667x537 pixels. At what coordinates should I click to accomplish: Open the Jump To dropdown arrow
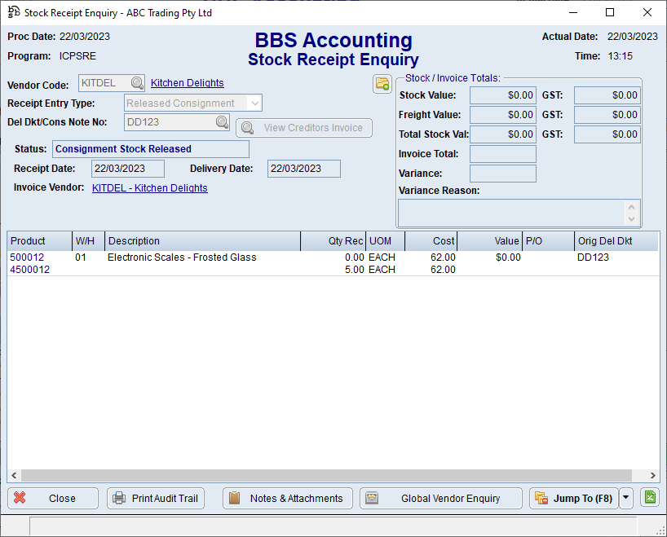coord(625,498)
